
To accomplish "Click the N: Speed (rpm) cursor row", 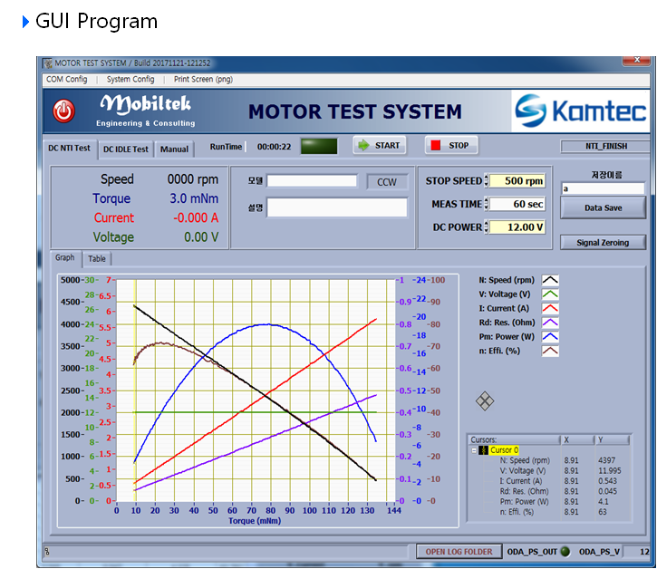I will pyautogui.click(x=549, y=460).
